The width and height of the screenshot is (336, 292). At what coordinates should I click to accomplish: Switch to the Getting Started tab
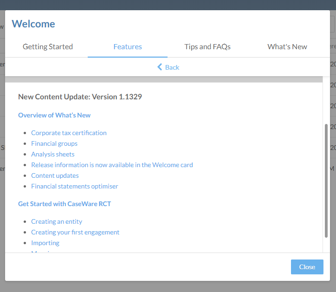[48, 46]
